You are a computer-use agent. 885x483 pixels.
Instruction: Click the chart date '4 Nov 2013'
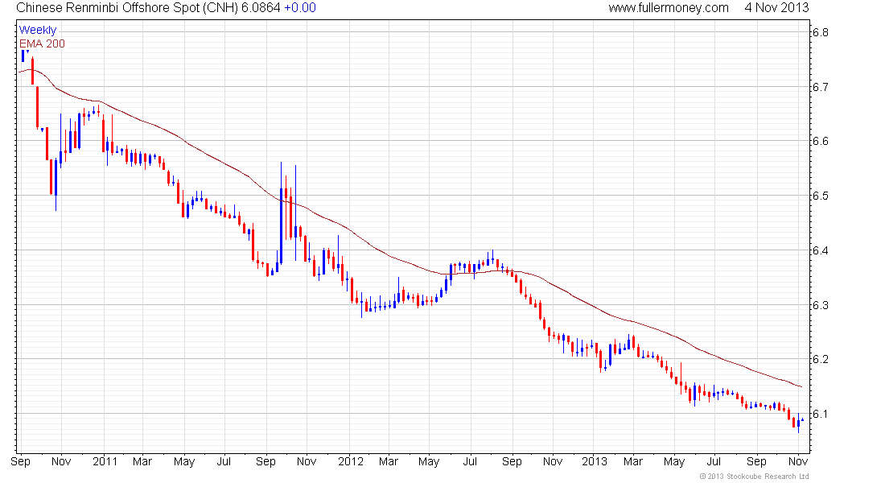point(776,8)
